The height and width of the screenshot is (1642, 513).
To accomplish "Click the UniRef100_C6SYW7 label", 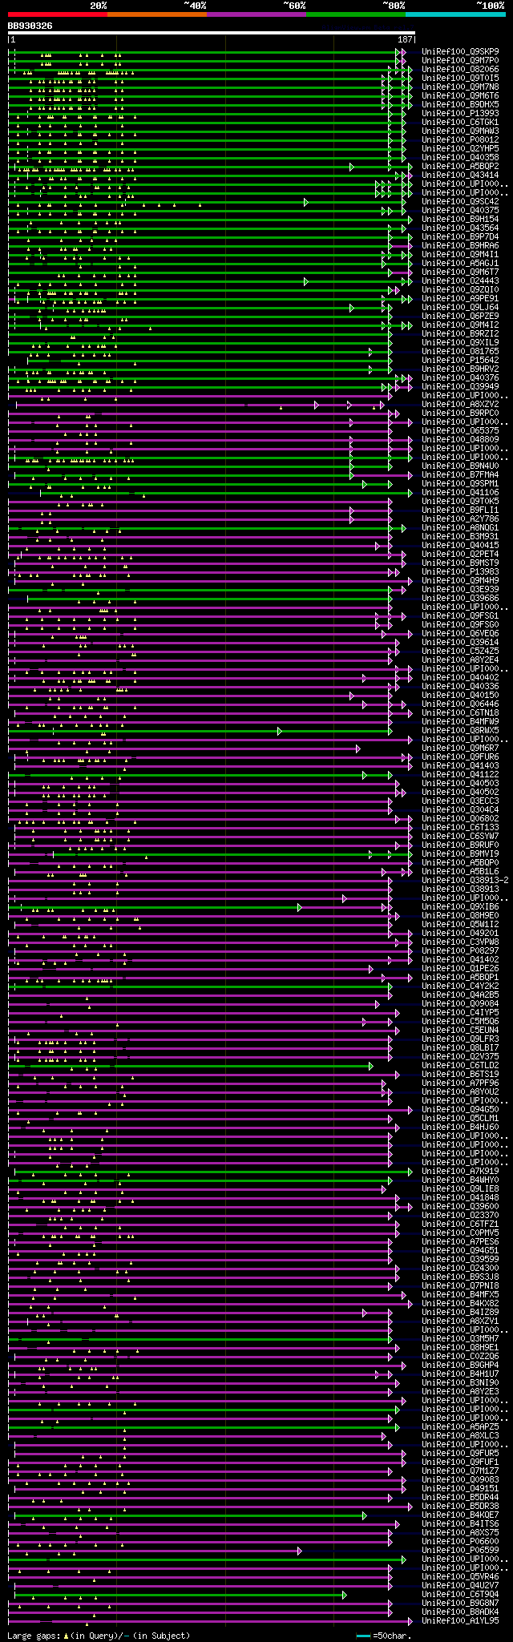I will pos(460,836).
